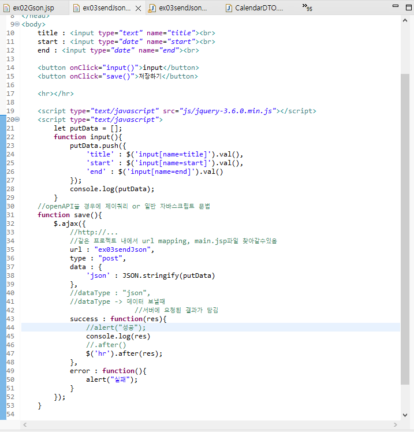Click 'success : function(res){' line
414x432 pixels.
point(118,319)
